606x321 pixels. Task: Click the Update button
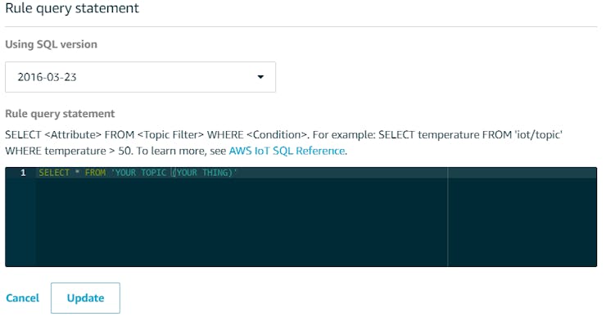click(x=85, y=298)
